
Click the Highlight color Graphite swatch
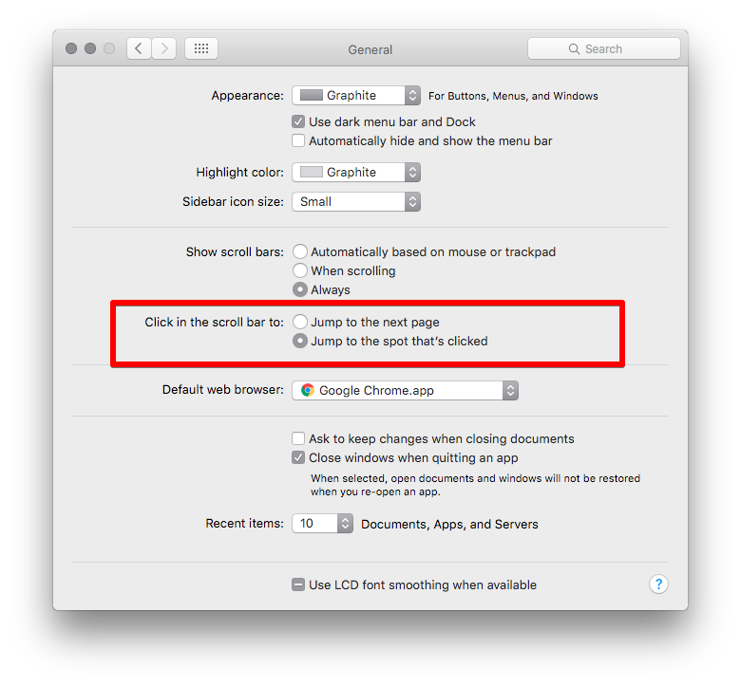[312, 172]
